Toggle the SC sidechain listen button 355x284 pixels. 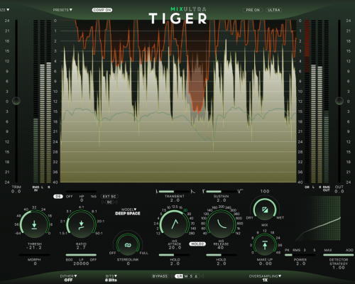(x=109, y=202)
